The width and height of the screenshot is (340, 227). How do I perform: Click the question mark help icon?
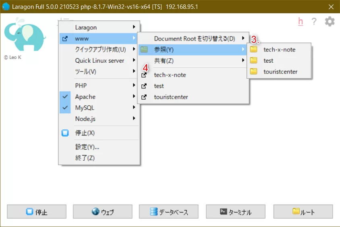click(314, 21)
